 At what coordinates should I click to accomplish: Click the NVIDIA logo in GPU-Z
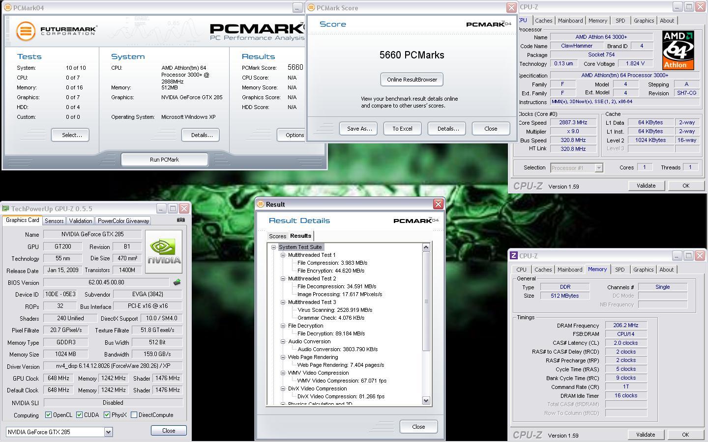pyautogui.click(x=164, y=251)
